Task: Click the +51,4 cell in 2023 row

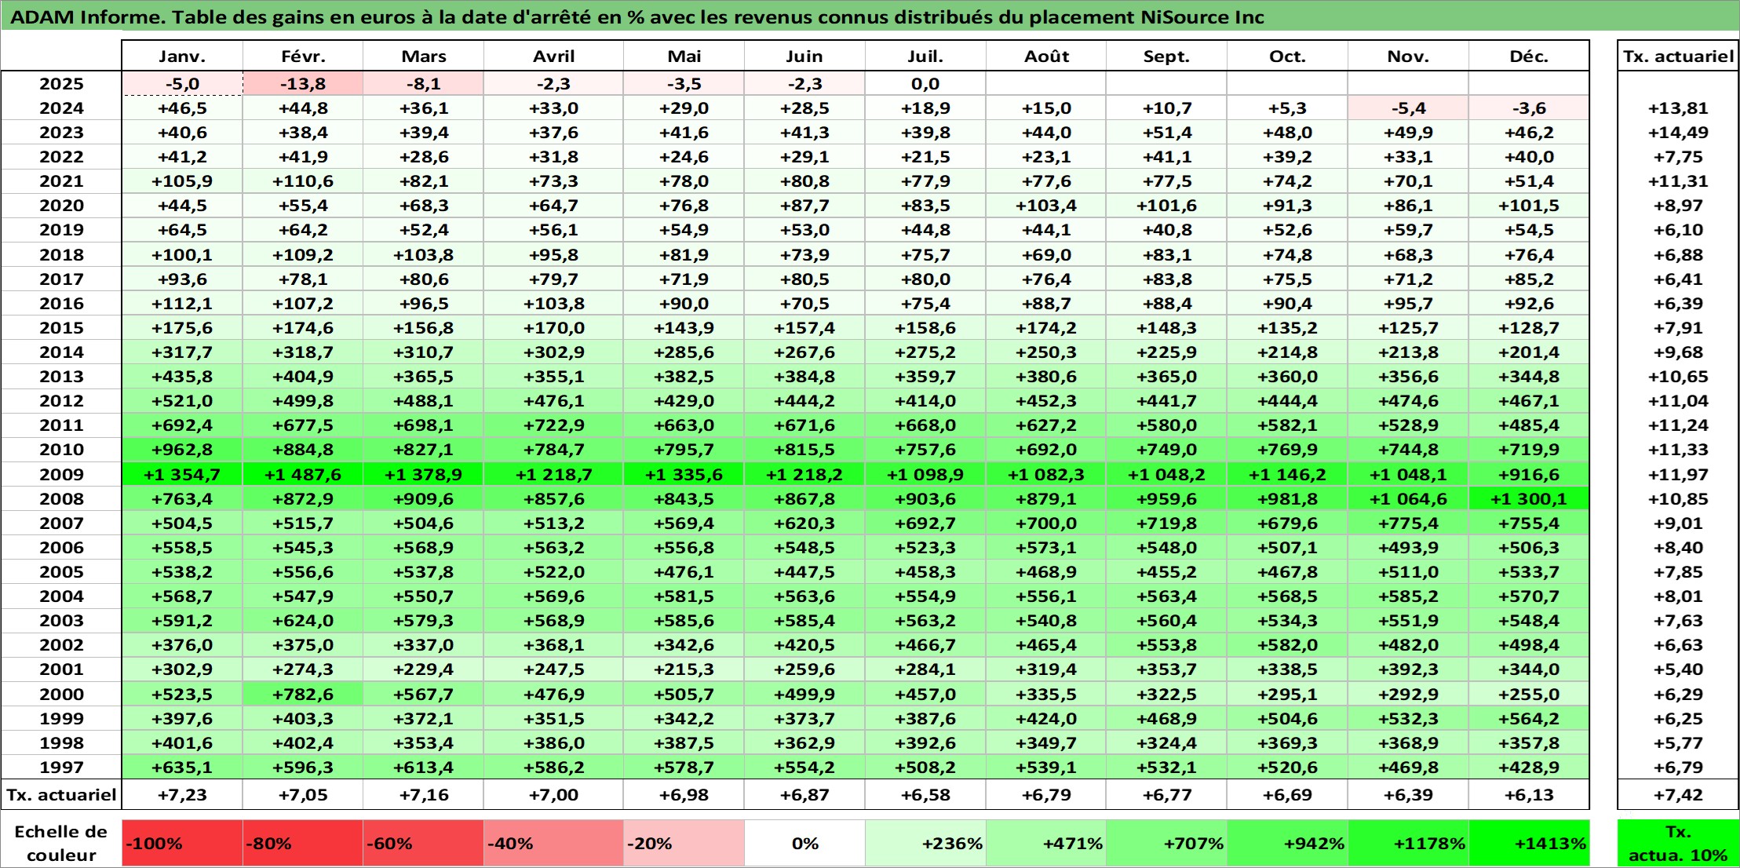Action: tap(1166, 133)
